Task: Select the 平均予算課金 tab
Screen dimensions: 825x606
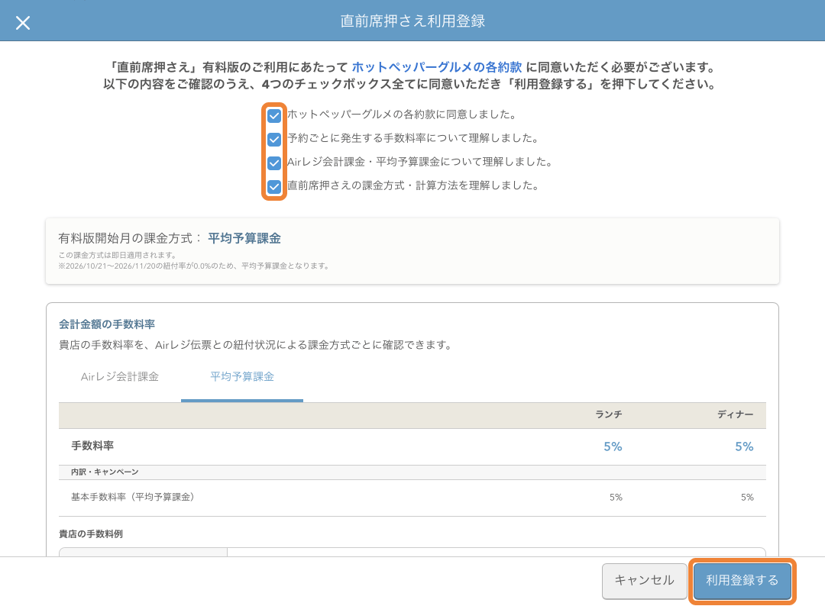Action: [x=242, y=377]
